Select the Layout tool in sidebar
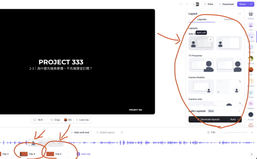The height and width of the screenshot is (159, 257). pos(251,36)
